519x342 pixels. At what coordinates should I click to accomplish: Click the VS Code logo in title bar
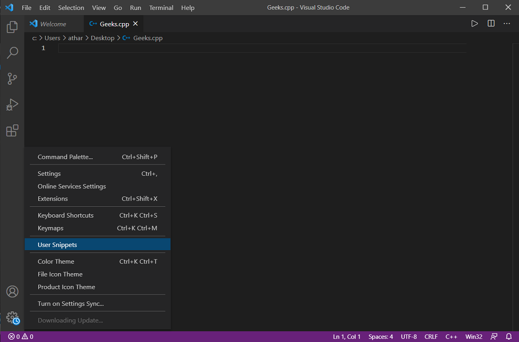pyautogui.click(x=9, y=7)
